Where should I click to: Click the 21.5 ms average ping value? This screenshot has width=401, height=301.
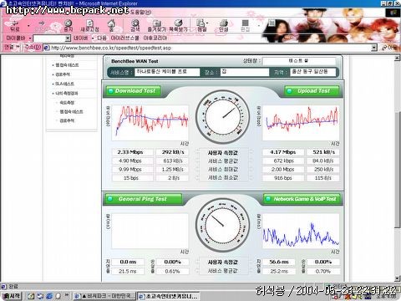(128, 271)
